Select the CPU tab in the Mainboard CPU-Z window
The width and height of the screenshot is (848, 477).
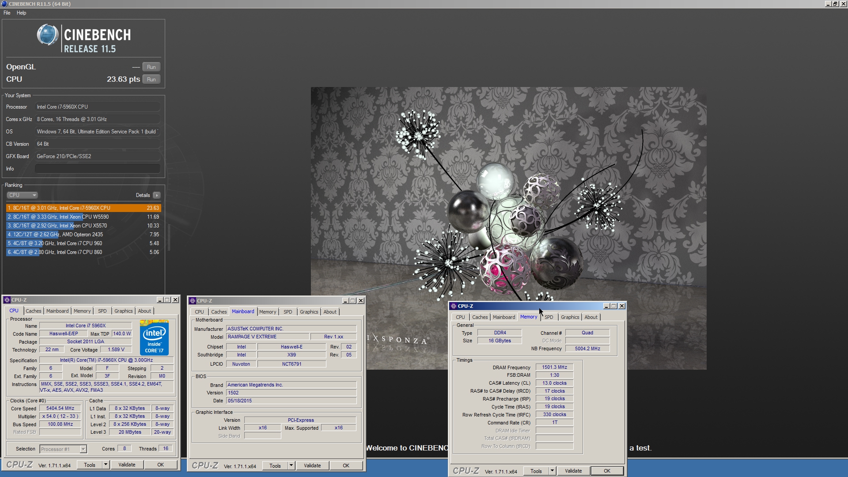pyautogui.click(x=200, y=312)
